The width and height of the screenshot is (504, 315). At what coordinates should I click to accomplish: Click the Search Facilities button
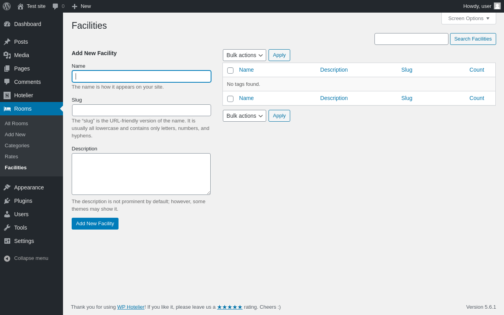pos(473,39)
